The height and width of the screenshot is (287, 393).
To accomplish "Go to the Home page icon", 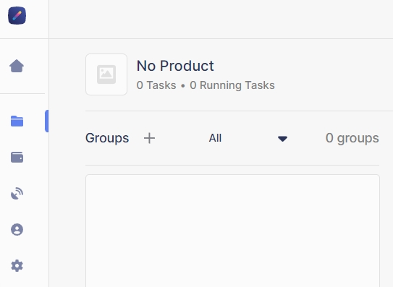I will click(x=17, y=66).
